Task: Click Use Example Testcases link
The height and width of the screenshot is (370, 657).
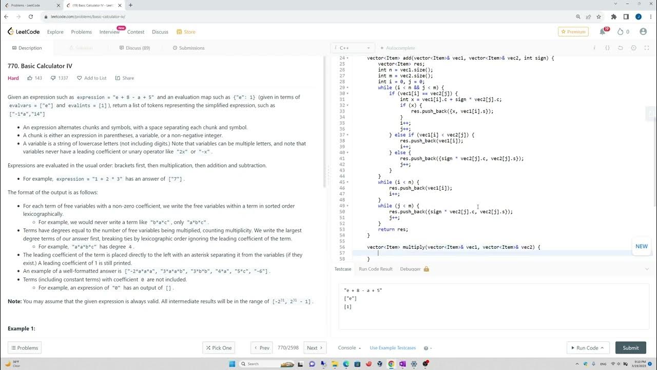Action: (393, 348)
